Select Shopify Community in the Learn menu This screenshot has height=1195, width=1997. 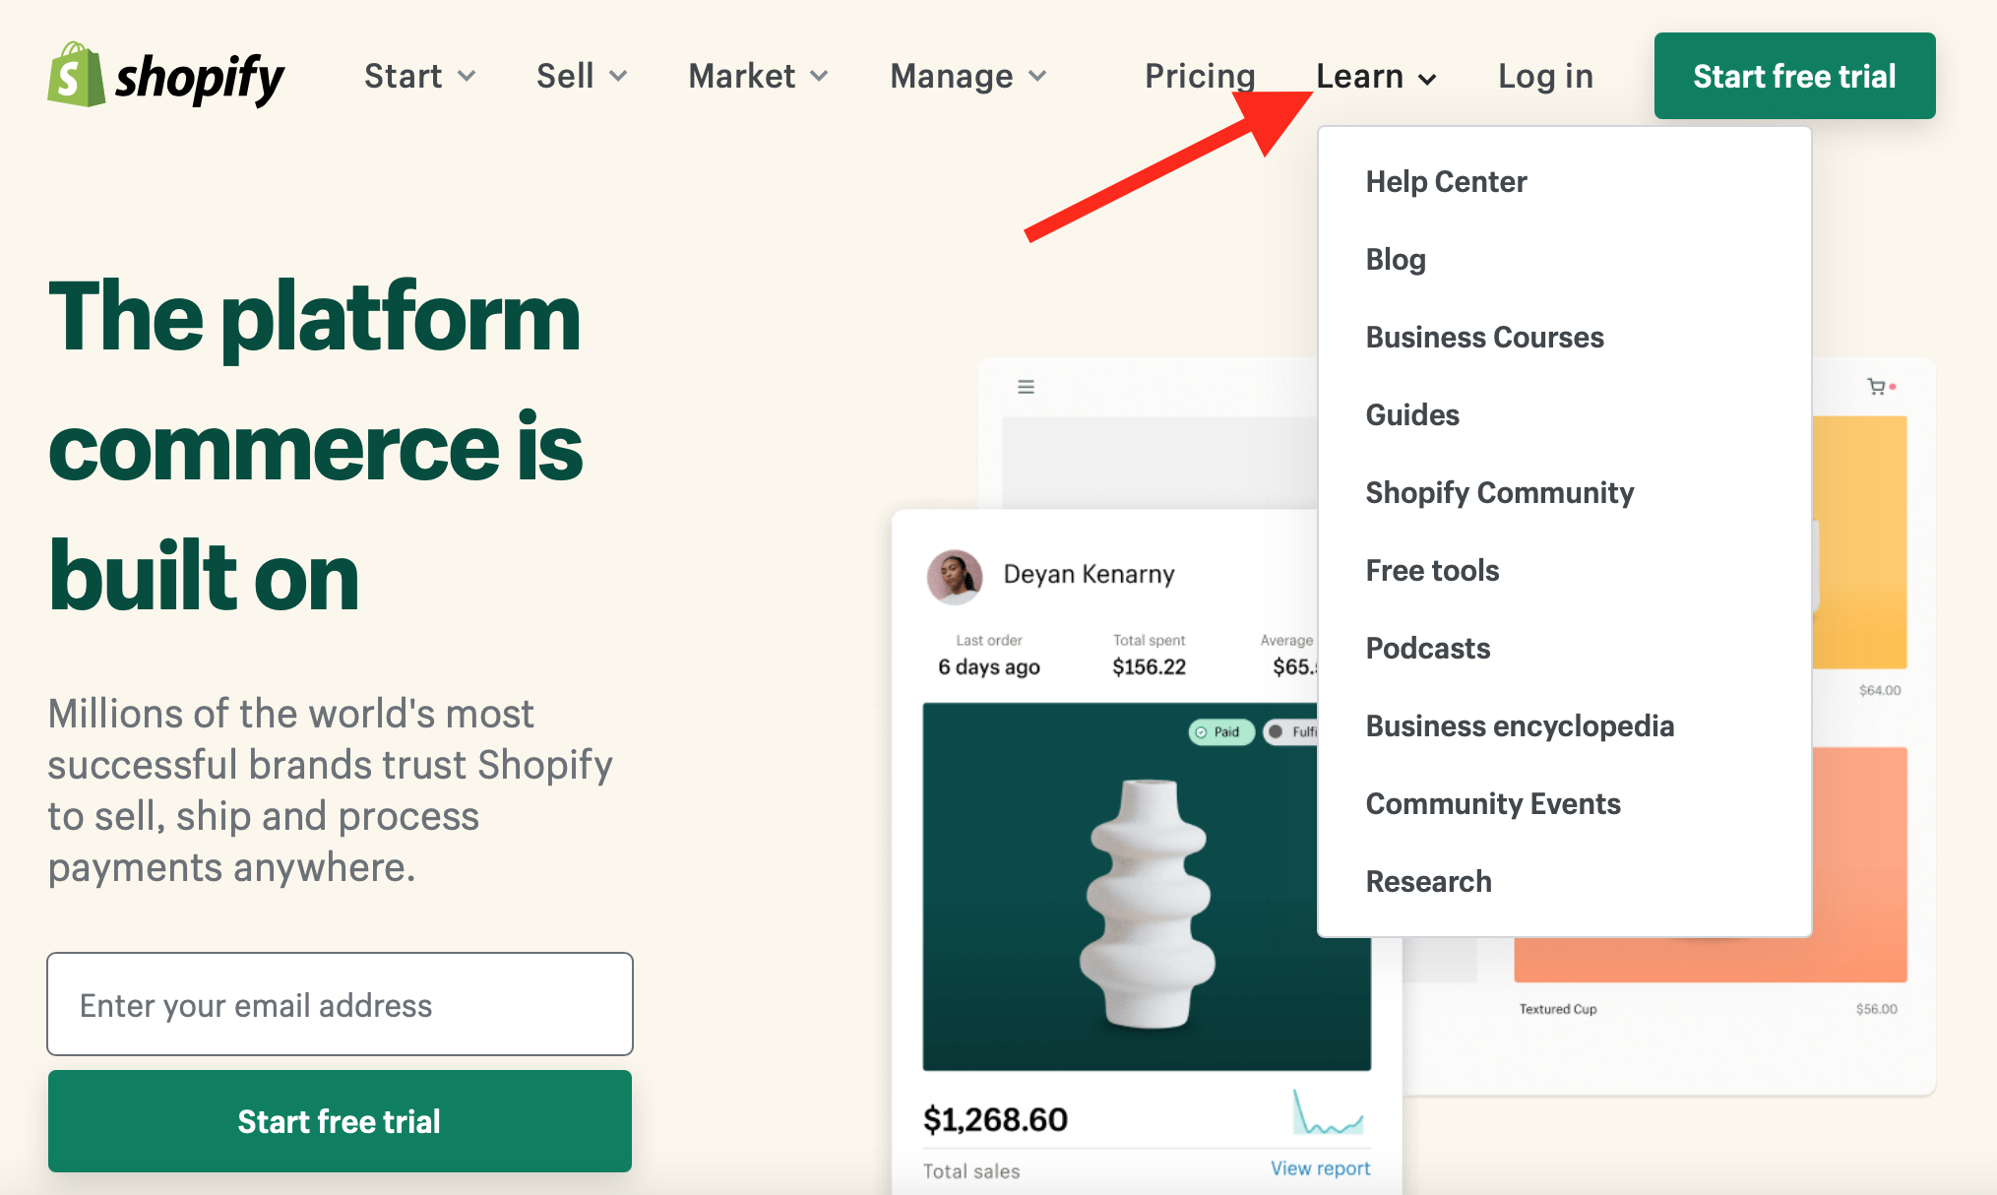pos(1499,492)
